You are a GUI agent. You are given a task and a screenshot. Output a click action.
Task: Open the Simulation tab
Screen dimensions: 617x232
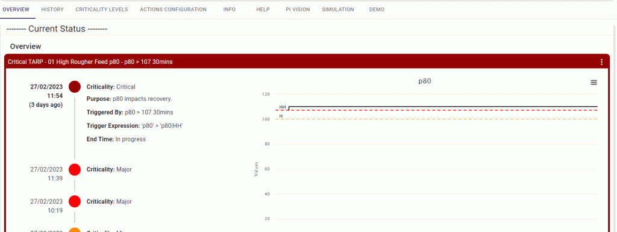(x=337, y=10)
